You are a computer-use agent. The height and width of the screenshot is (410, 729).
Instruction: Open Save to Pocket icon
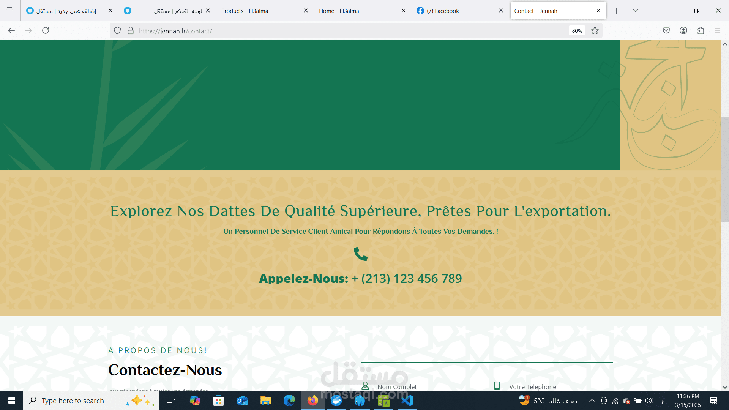(666, 30)
